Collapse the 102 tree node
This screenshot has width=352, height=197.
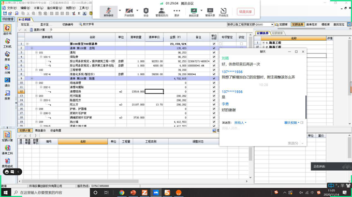pos(36,70)
